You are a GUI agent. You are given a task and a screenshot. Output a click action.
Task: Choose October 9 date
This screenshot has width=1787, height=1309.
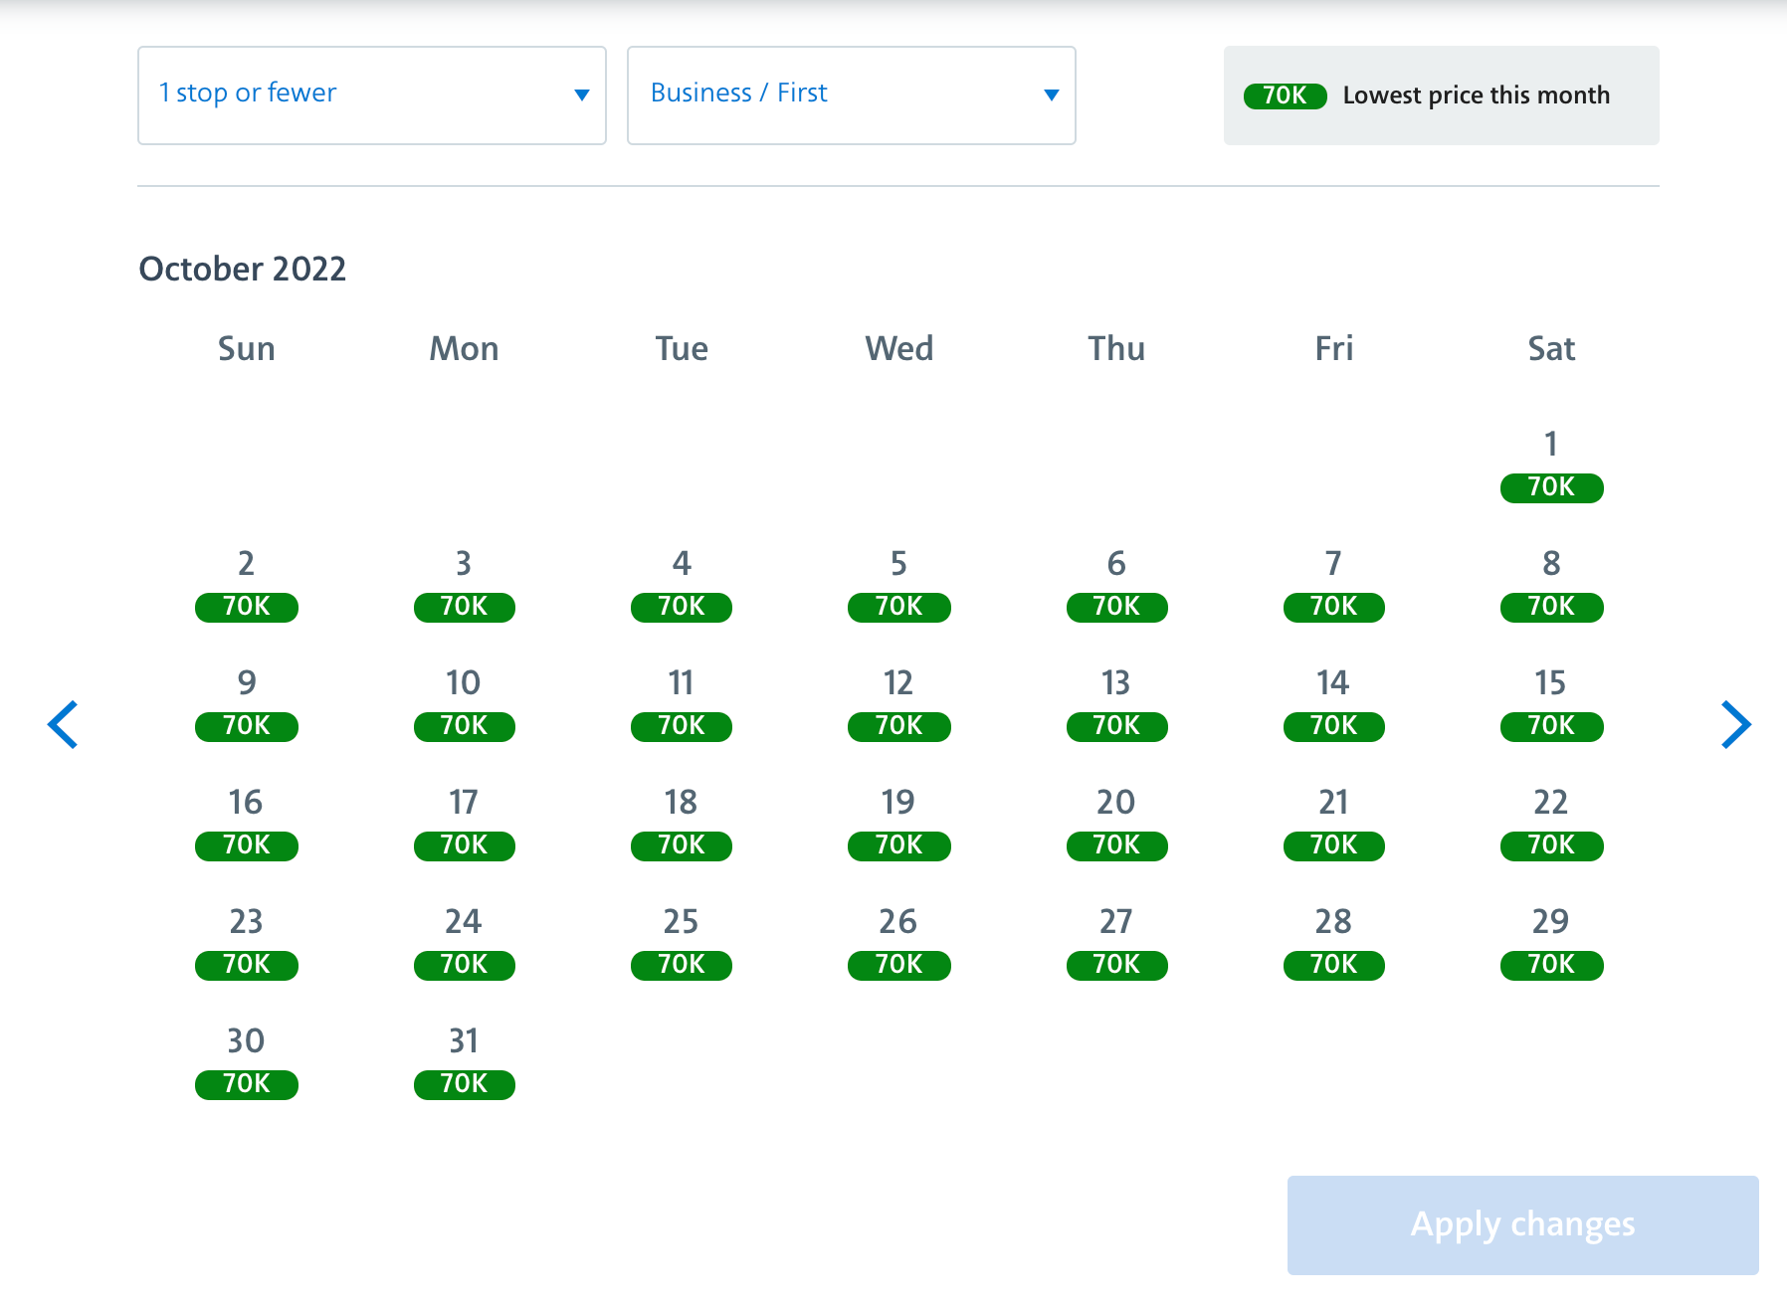pyautogui.click(x=247, y=703)
